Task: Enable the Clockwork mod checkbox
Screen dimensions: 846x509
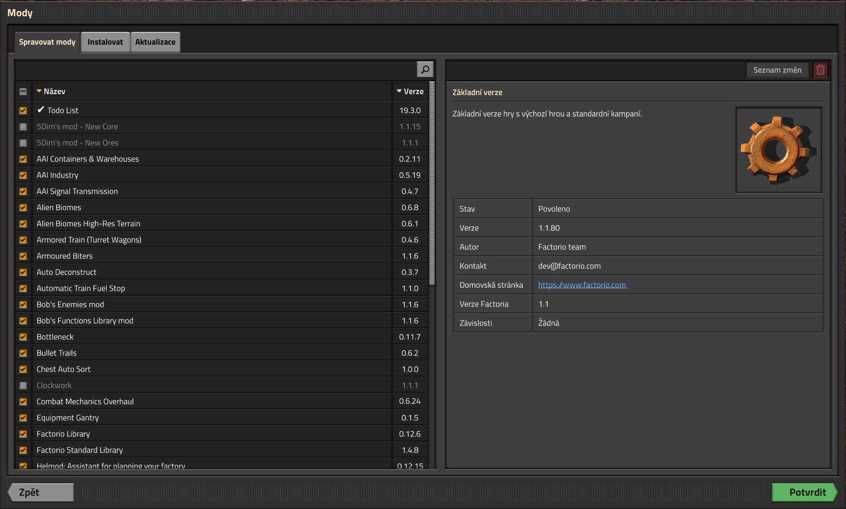Action: [x=23, y=385]
